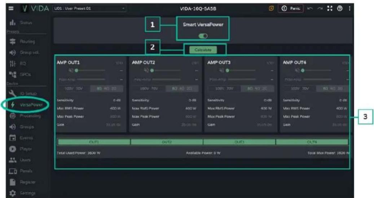Image resolution: width=374 pixels, height=198 pixels.
Task: Select 2Ω load on AMP OUT1
Action: point(114,88)
